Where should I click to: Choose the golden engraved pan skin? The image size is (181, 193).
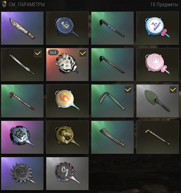67,137
